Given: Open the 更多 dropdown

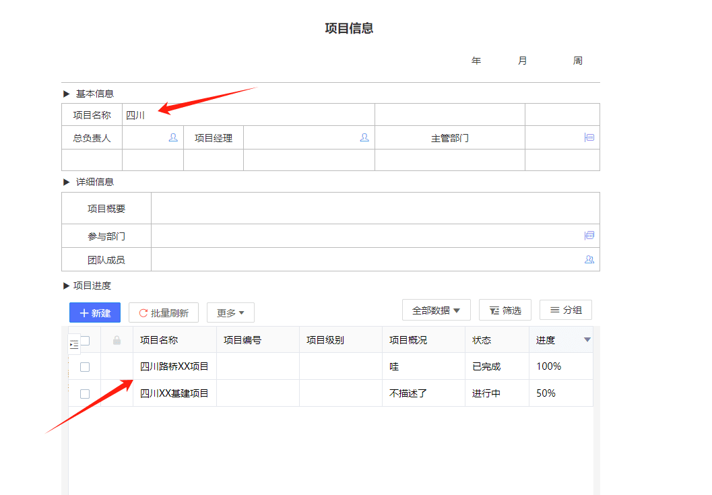Looking at the screenshot, I should tap(230, 312).
